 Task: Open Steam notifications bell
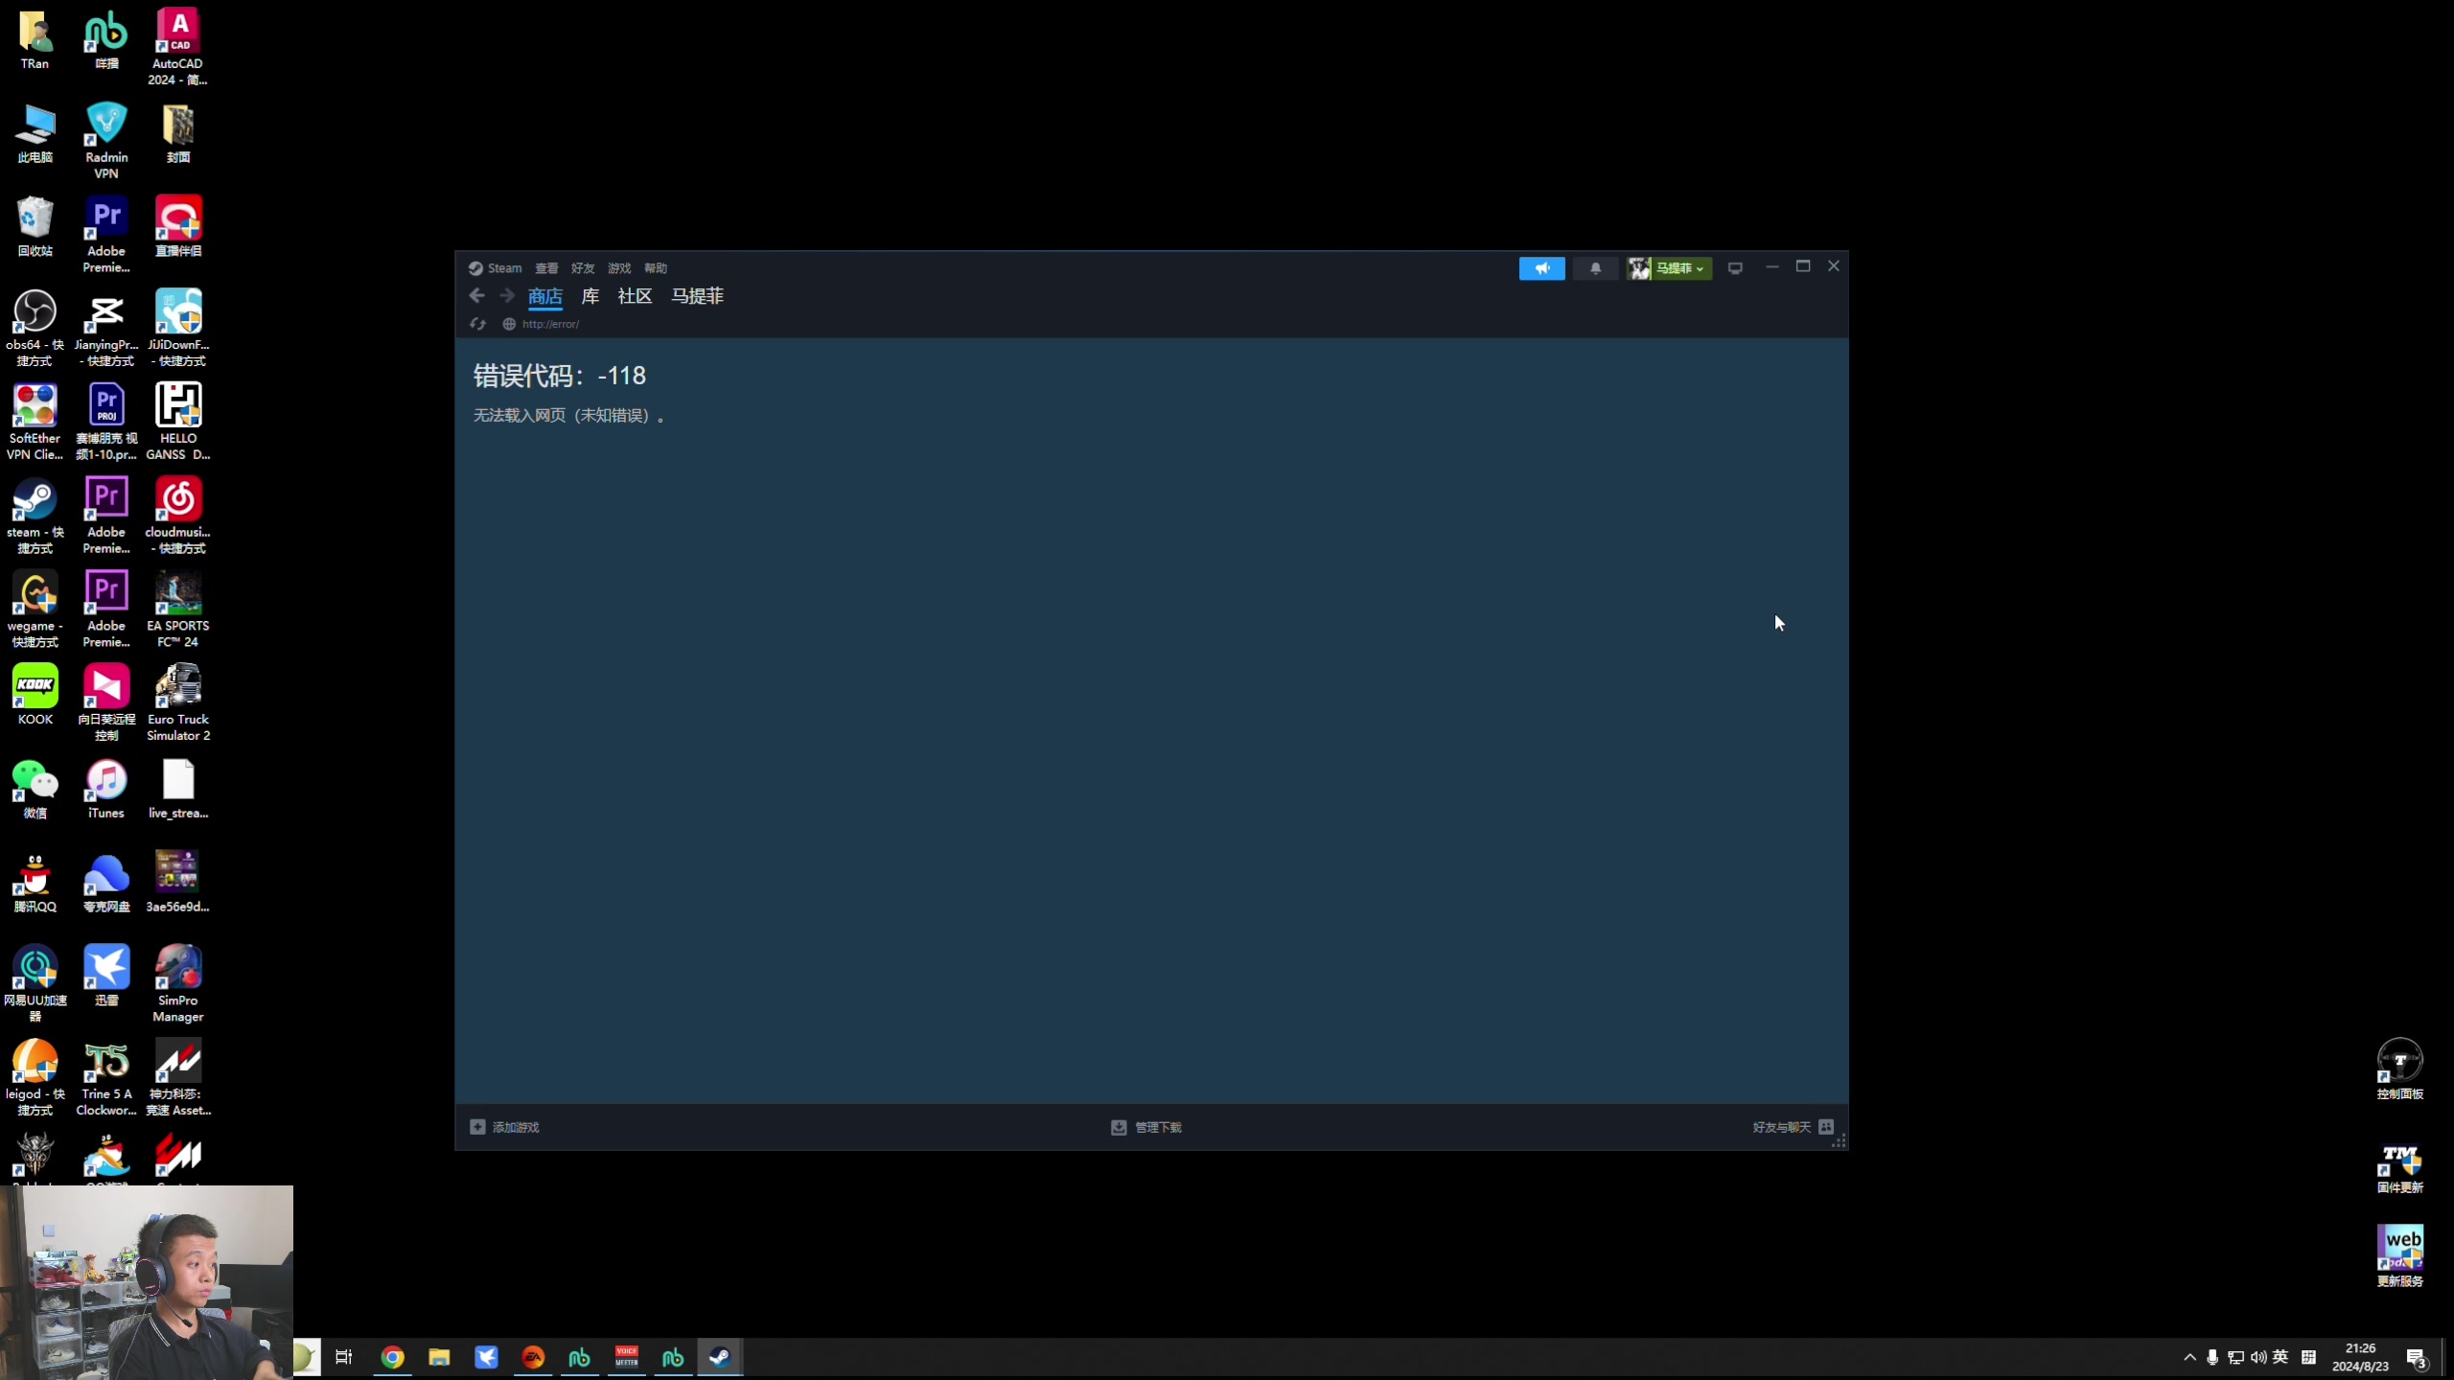click(1595, 268)
